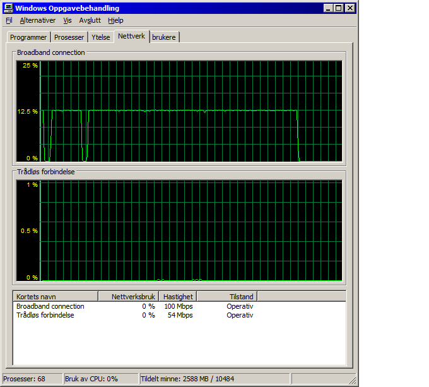Image resolution: width=429 pixels, height=387 pixels.
Task: Switch to the Prosesser tab
Action: (69, 37)
